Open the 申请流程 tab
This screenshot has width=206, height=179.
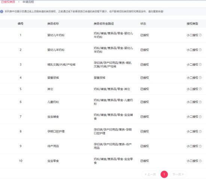point(28,2)
